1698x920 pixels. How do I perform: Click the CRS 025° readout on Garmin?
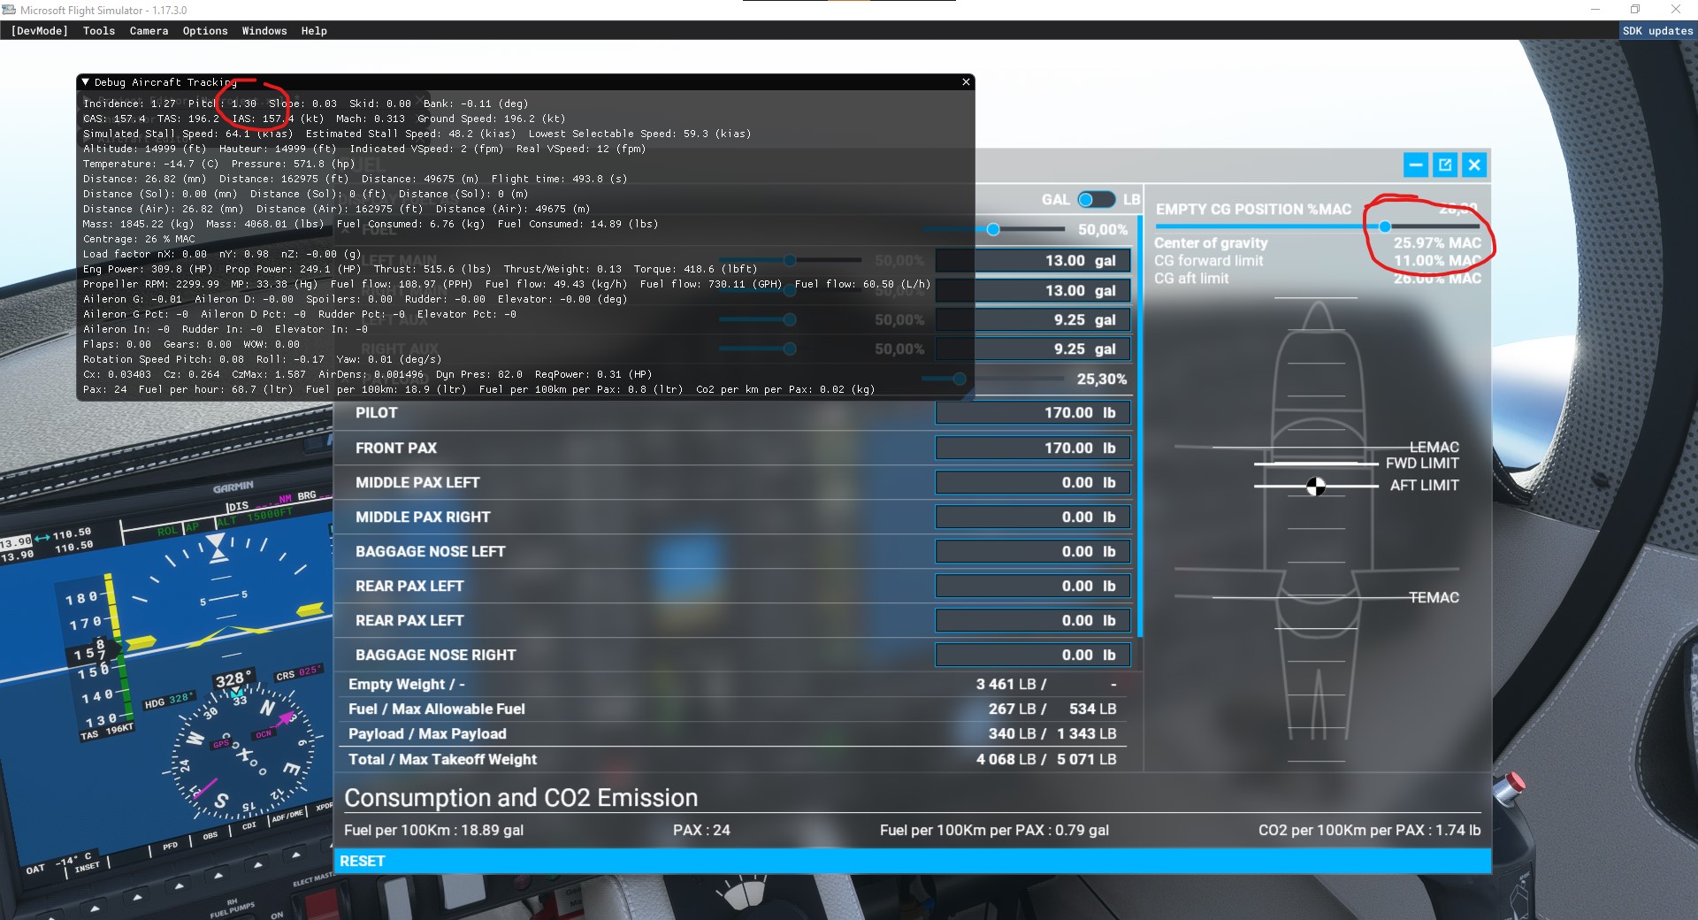299,673
